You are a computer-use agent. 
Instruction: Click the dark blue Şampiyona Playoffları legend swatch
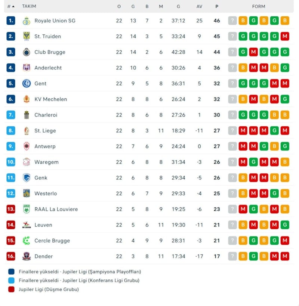[x=11, y=272]
